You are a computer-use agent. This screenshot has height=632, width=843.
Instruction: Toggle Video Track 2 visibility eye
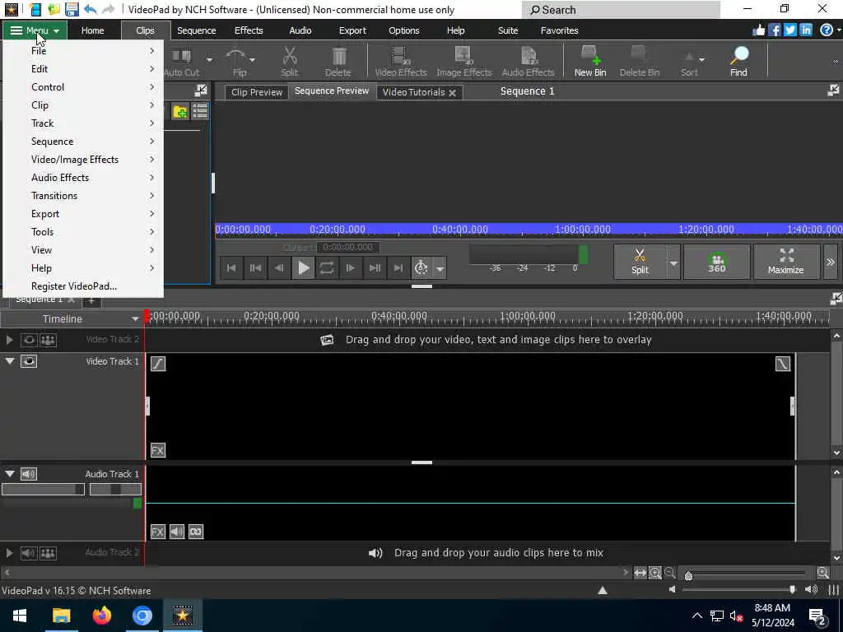pyautogui.click(x=29, y=340)
